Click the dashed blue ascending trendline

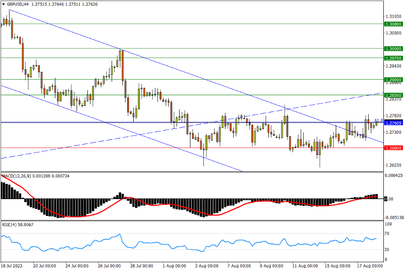click(x=87, y=144)
